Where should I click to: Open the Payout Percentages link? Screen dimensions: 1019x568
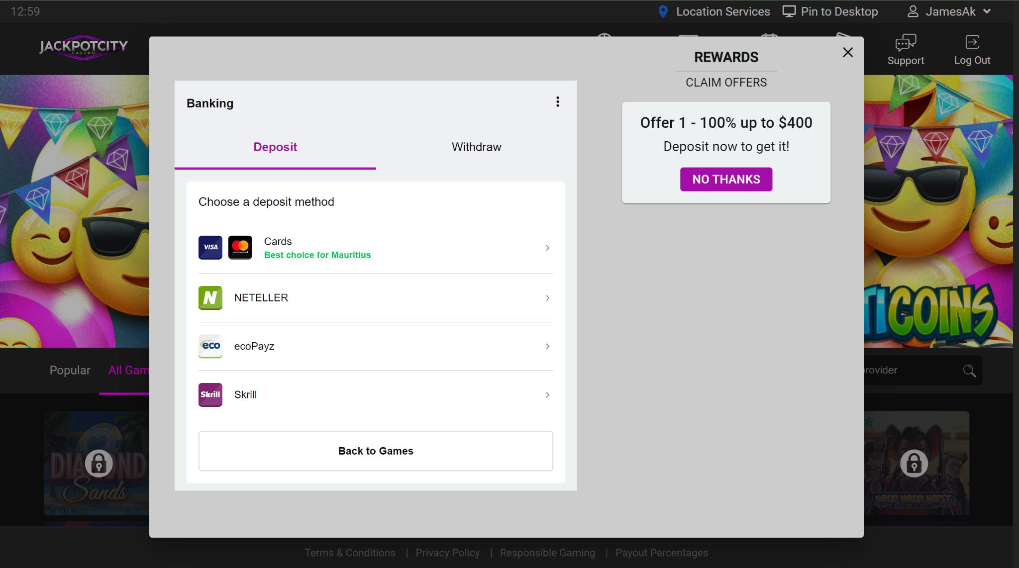click(x=662, y=553)
